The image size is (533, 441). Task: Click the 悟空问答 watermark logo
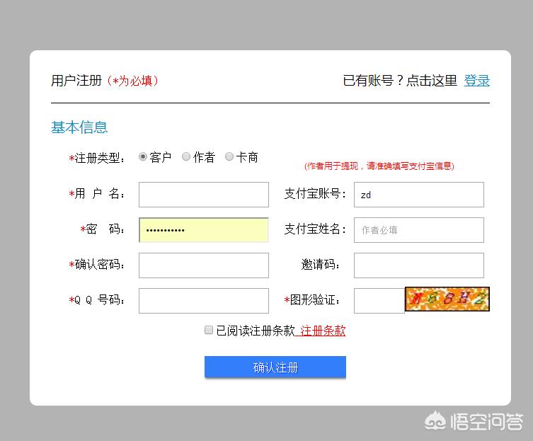[474, 422]
